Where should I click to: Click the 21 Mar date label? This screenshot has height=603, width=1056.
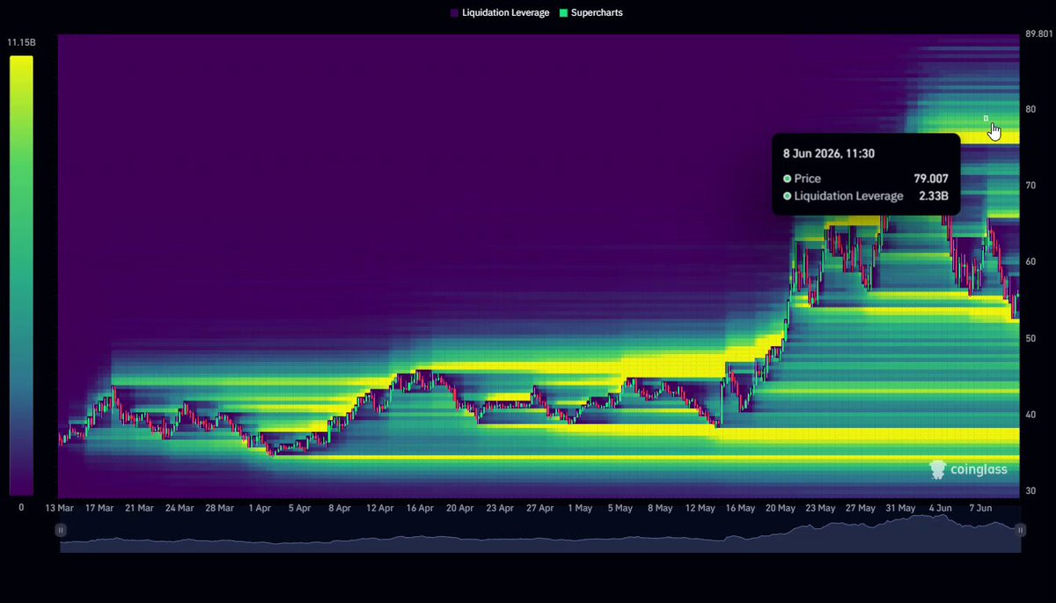click(x=140, y=508)
